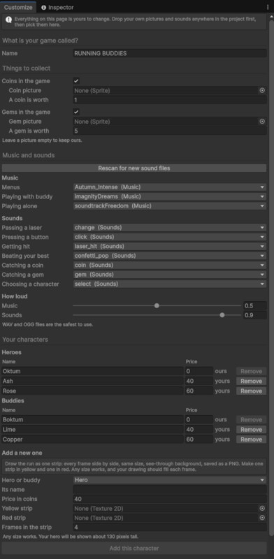
Task: Click the Inspector tab info icon
Action: 43,7
